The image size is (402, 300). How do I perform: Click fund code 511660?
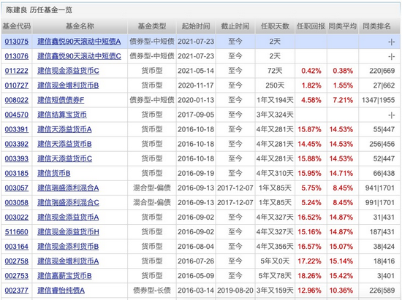tap(16, 231)
